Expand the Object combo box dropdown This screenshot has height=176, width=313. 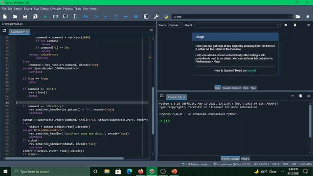[279, 25]
